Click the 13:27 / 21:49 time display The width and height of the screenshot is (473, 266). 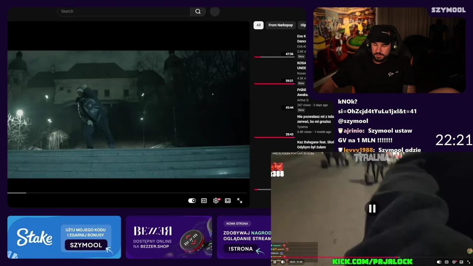pyautogui.click(x=296, y=262)
